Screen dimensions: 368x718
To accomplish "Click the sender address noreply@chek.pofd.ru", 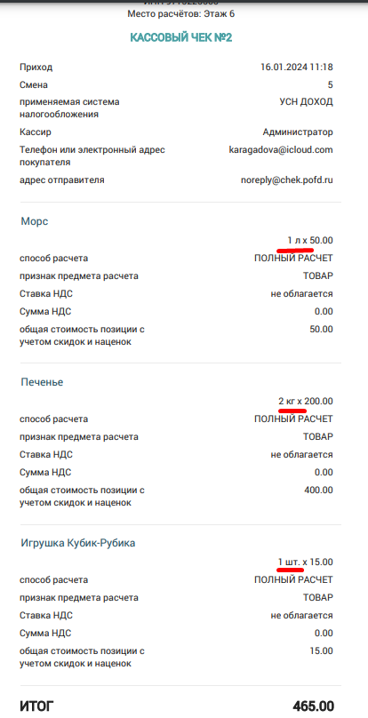I will coord(287,180).
